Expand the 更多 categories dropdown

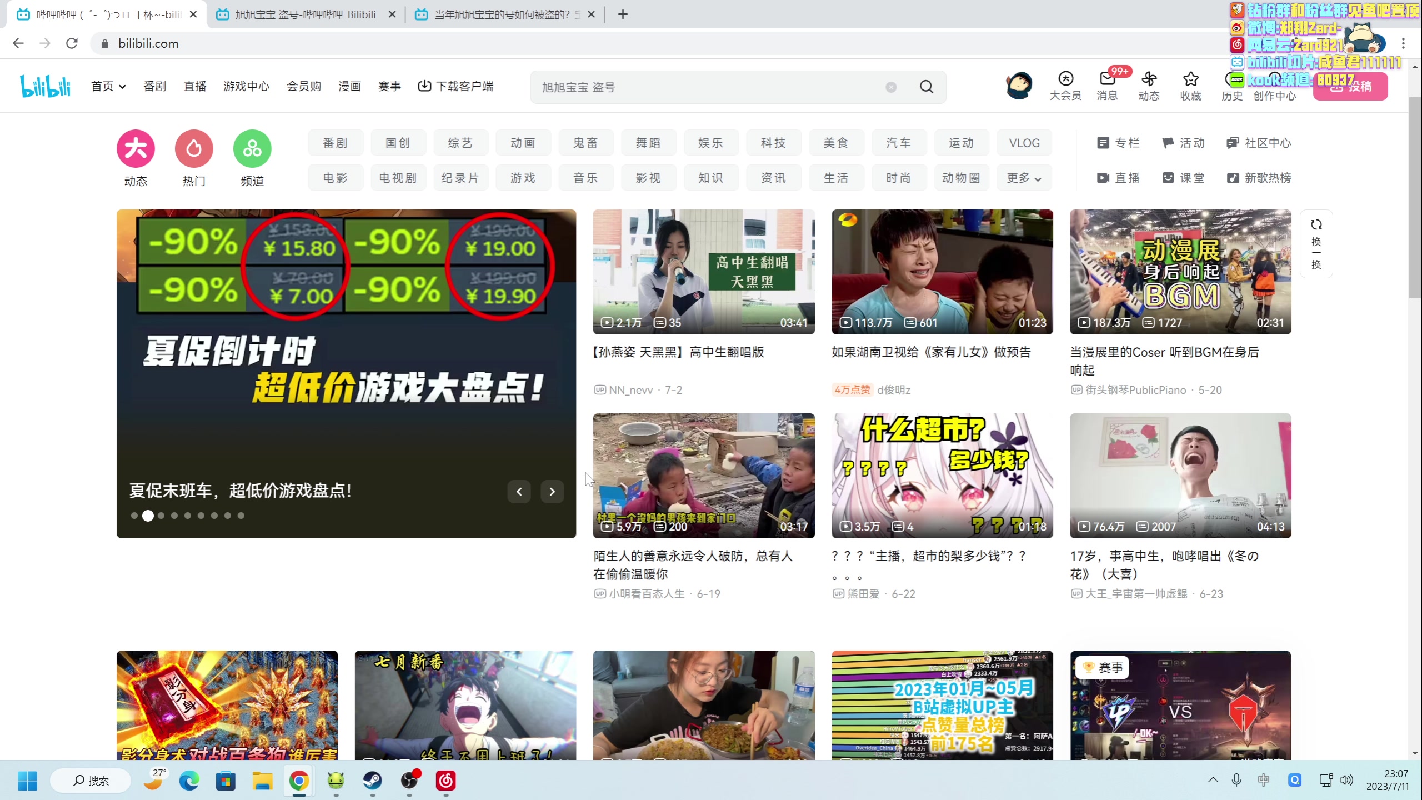click(x=1024, y=178)
